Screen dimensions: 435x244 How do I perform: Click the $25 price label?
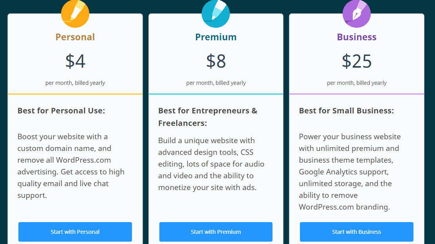click(357, 61)
